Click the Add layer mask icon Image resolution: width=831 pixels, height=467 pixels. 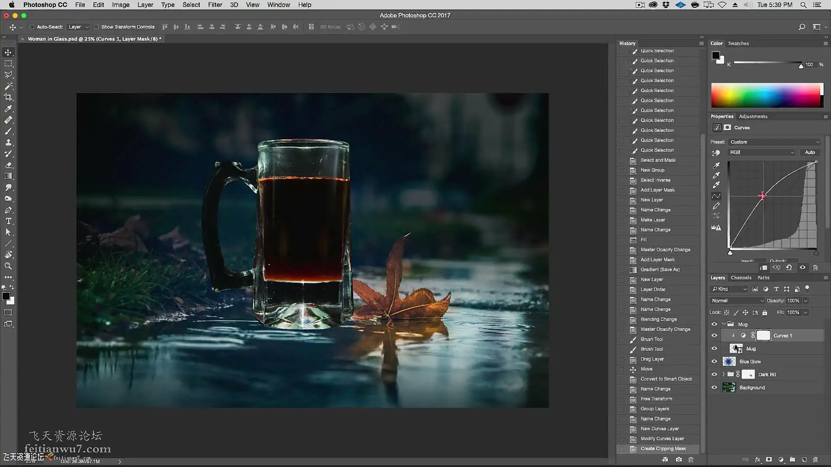tap(769, 460)
